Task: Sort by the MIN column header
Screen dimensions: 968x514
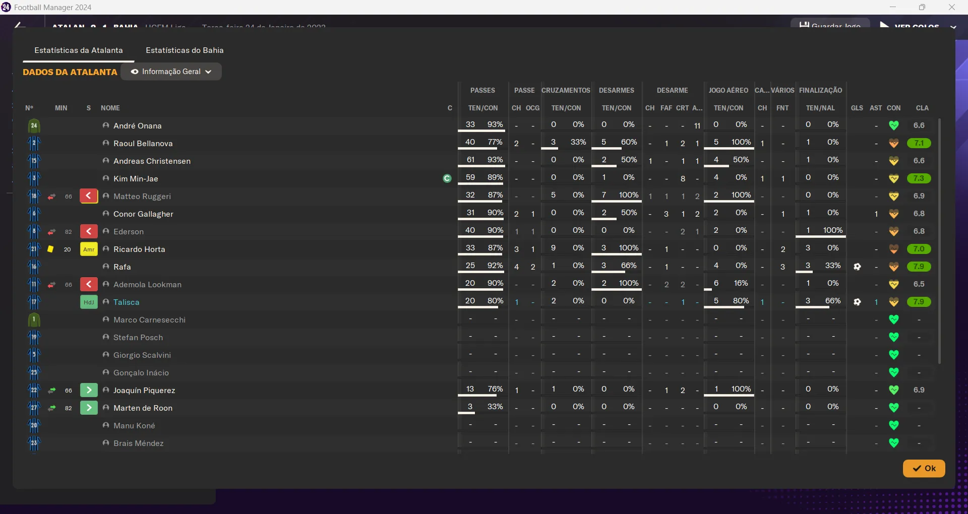Action: 61,108
